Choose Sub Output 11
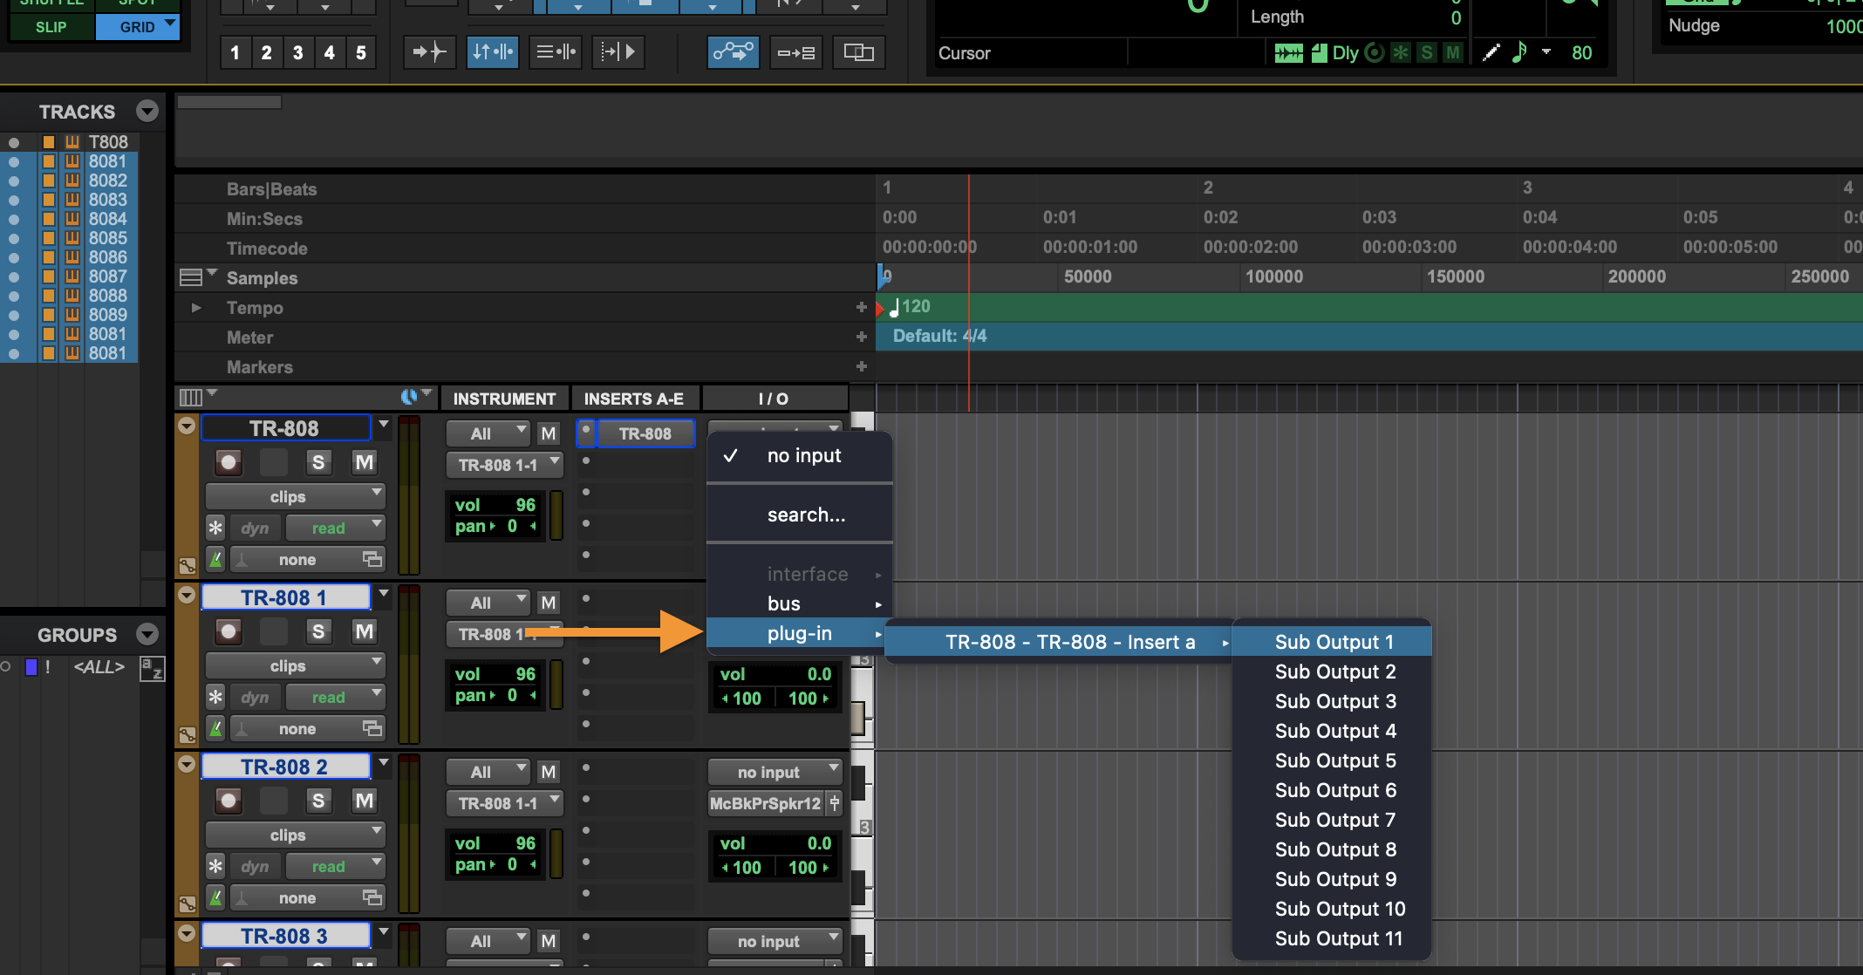1863x975 pixels. 1333,938
